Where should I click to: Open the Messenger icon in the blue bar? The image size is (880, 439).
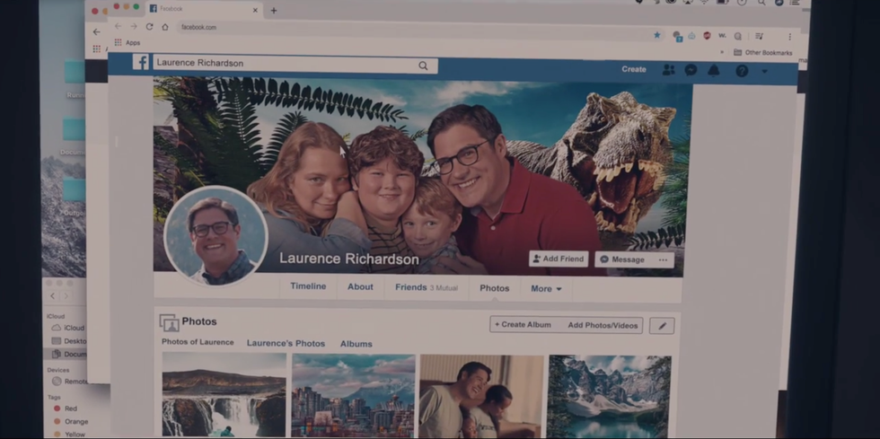click(691, 70)
